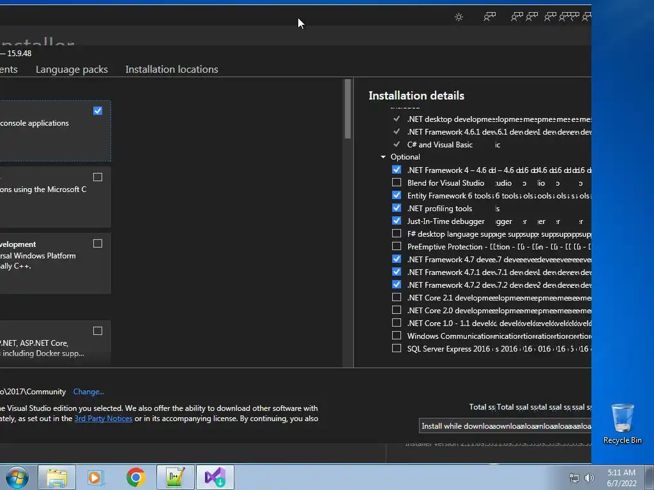
Task: Click the Total space required text
Action: pos(529,406)
